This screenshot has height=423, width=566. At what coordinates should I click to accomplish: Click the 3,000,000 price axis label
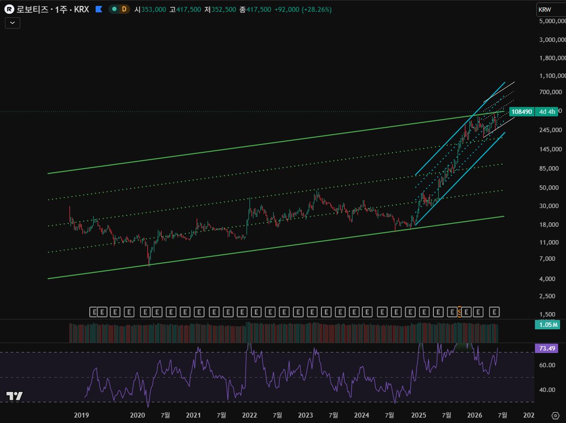coord(552,39)
